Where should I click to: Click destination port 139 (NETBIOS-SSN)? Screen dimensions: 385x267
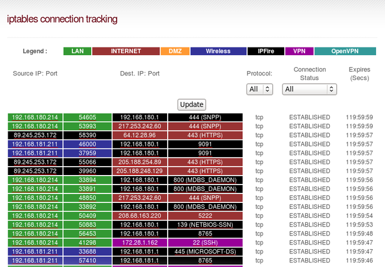click(206, 225)
